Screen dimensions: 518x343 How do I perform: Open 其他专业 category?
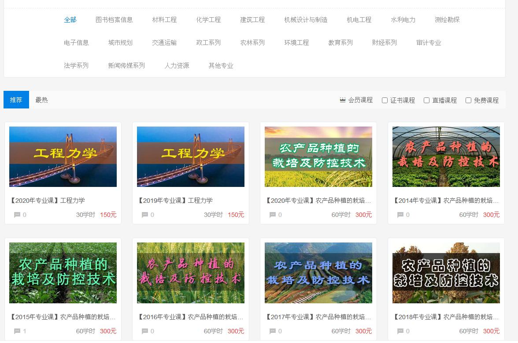point(221,66)
